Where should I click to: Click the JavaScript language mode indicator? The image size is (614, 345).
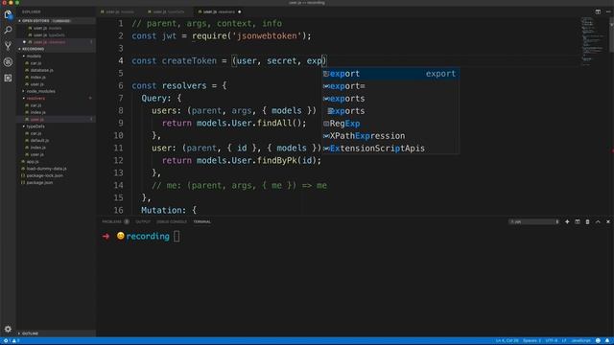click(x=581, y=341)
